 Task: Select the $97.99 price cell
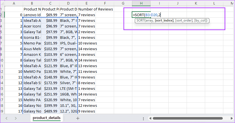(50, 32)
